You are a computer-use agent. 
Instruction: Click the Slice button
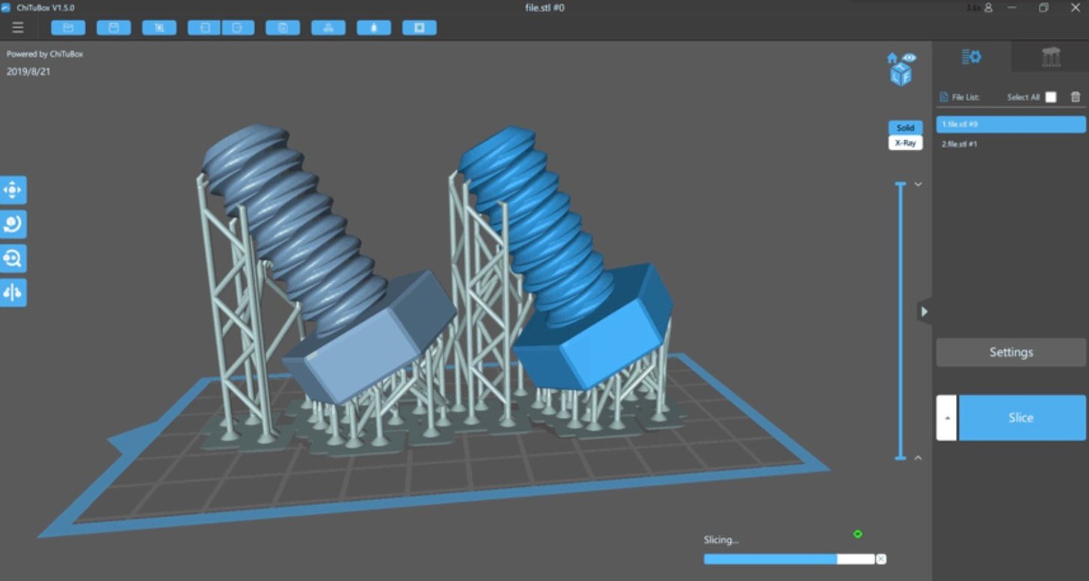[x=1021, y=418]
